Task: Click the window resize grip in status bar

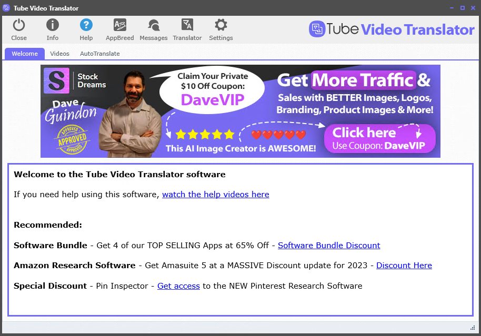Action: [473, 328]
